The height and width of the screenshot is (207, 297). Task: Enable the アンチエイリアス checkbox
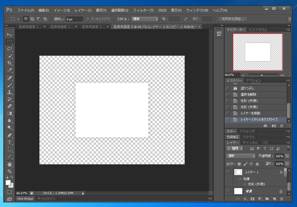tap(87, 19)
